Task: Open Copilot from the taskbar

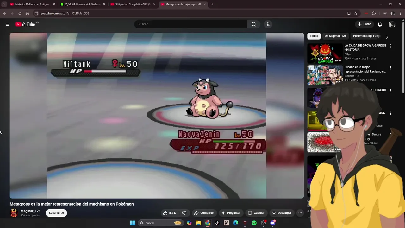Action: click(189, 223)
